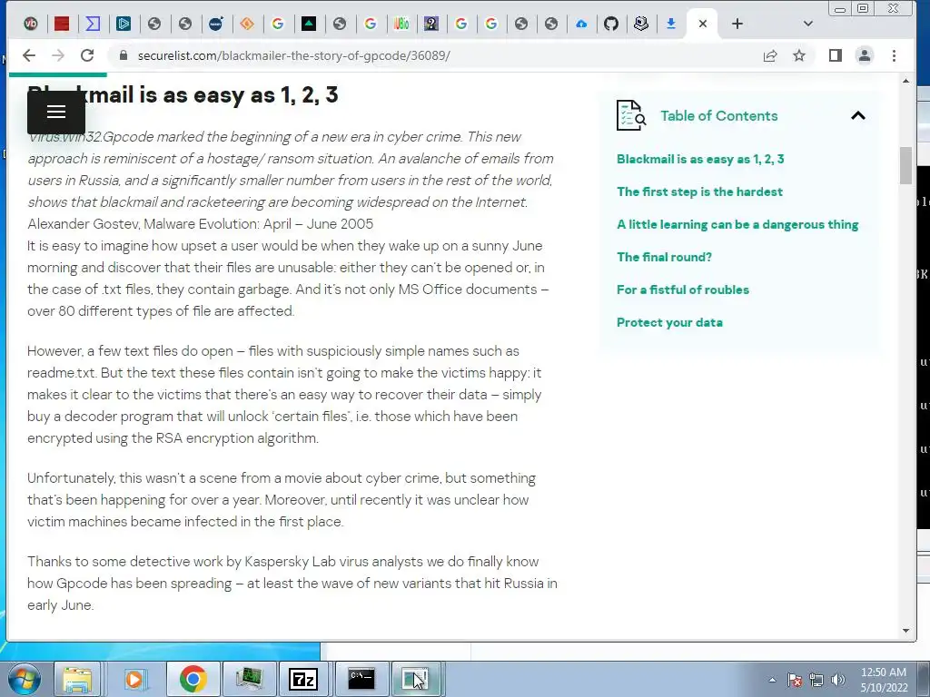
Task: Go back to the previous page
Action: pos(29,55)
